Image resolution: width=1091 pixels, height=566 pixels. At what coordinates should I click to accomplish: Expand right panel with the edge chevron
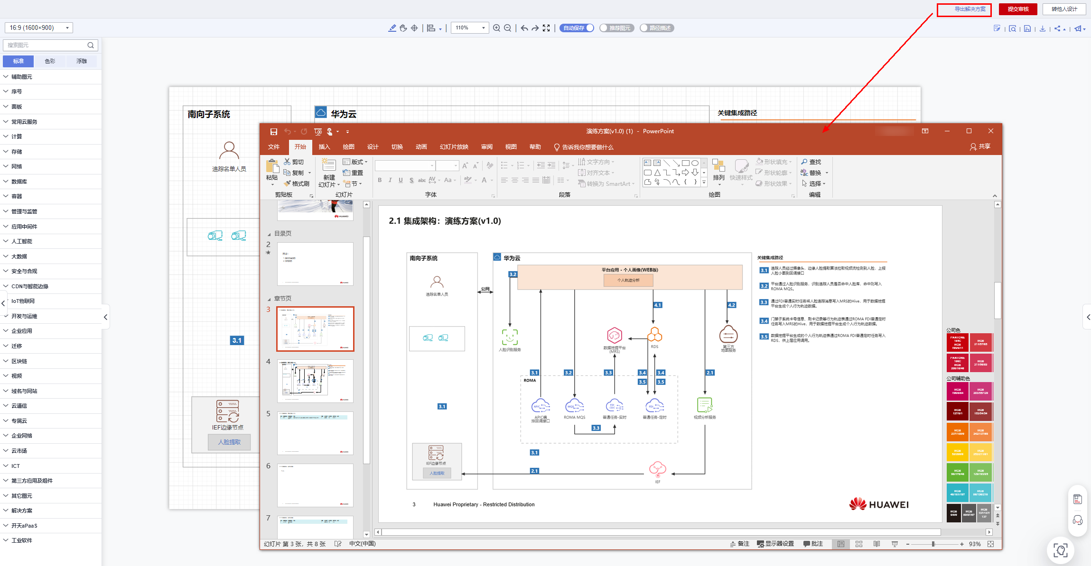point(1087,317)
